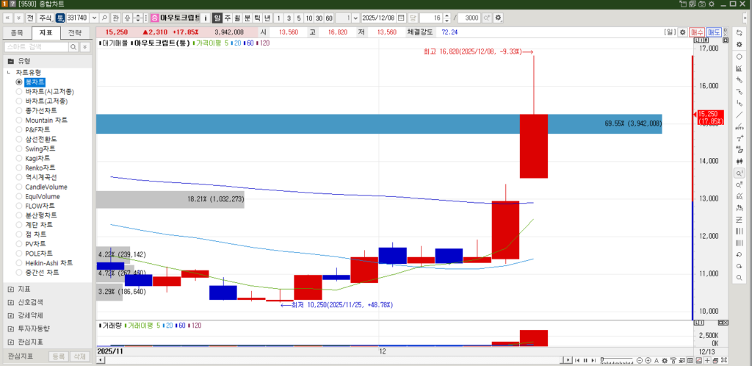Switch to the 전략 tab

[x=75, y=33]
